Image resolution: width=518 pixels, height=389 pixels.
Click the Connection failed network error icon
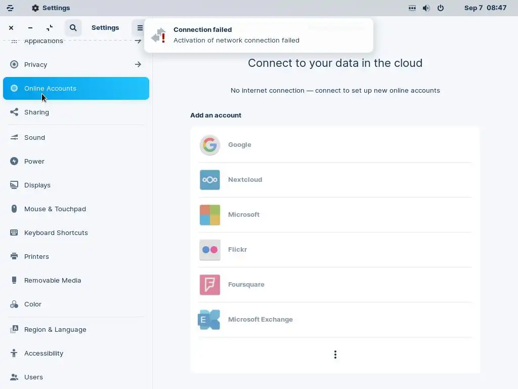(158, 35)
